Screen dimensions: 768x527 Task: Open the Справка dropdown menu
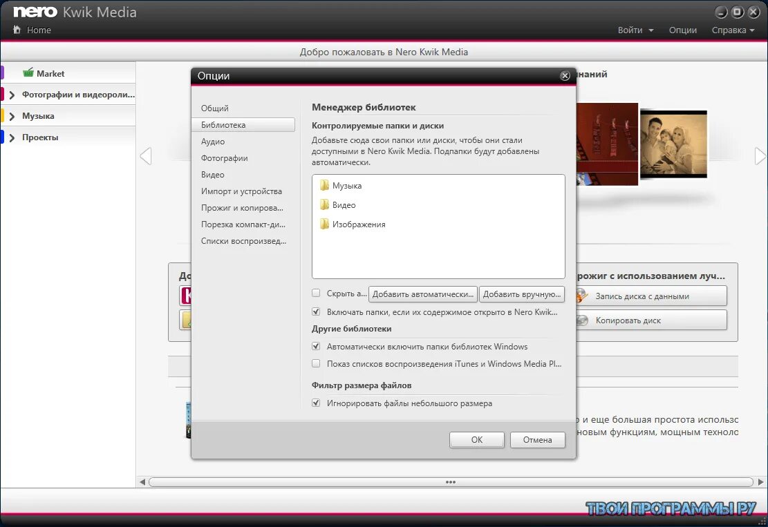pos(733,30)
